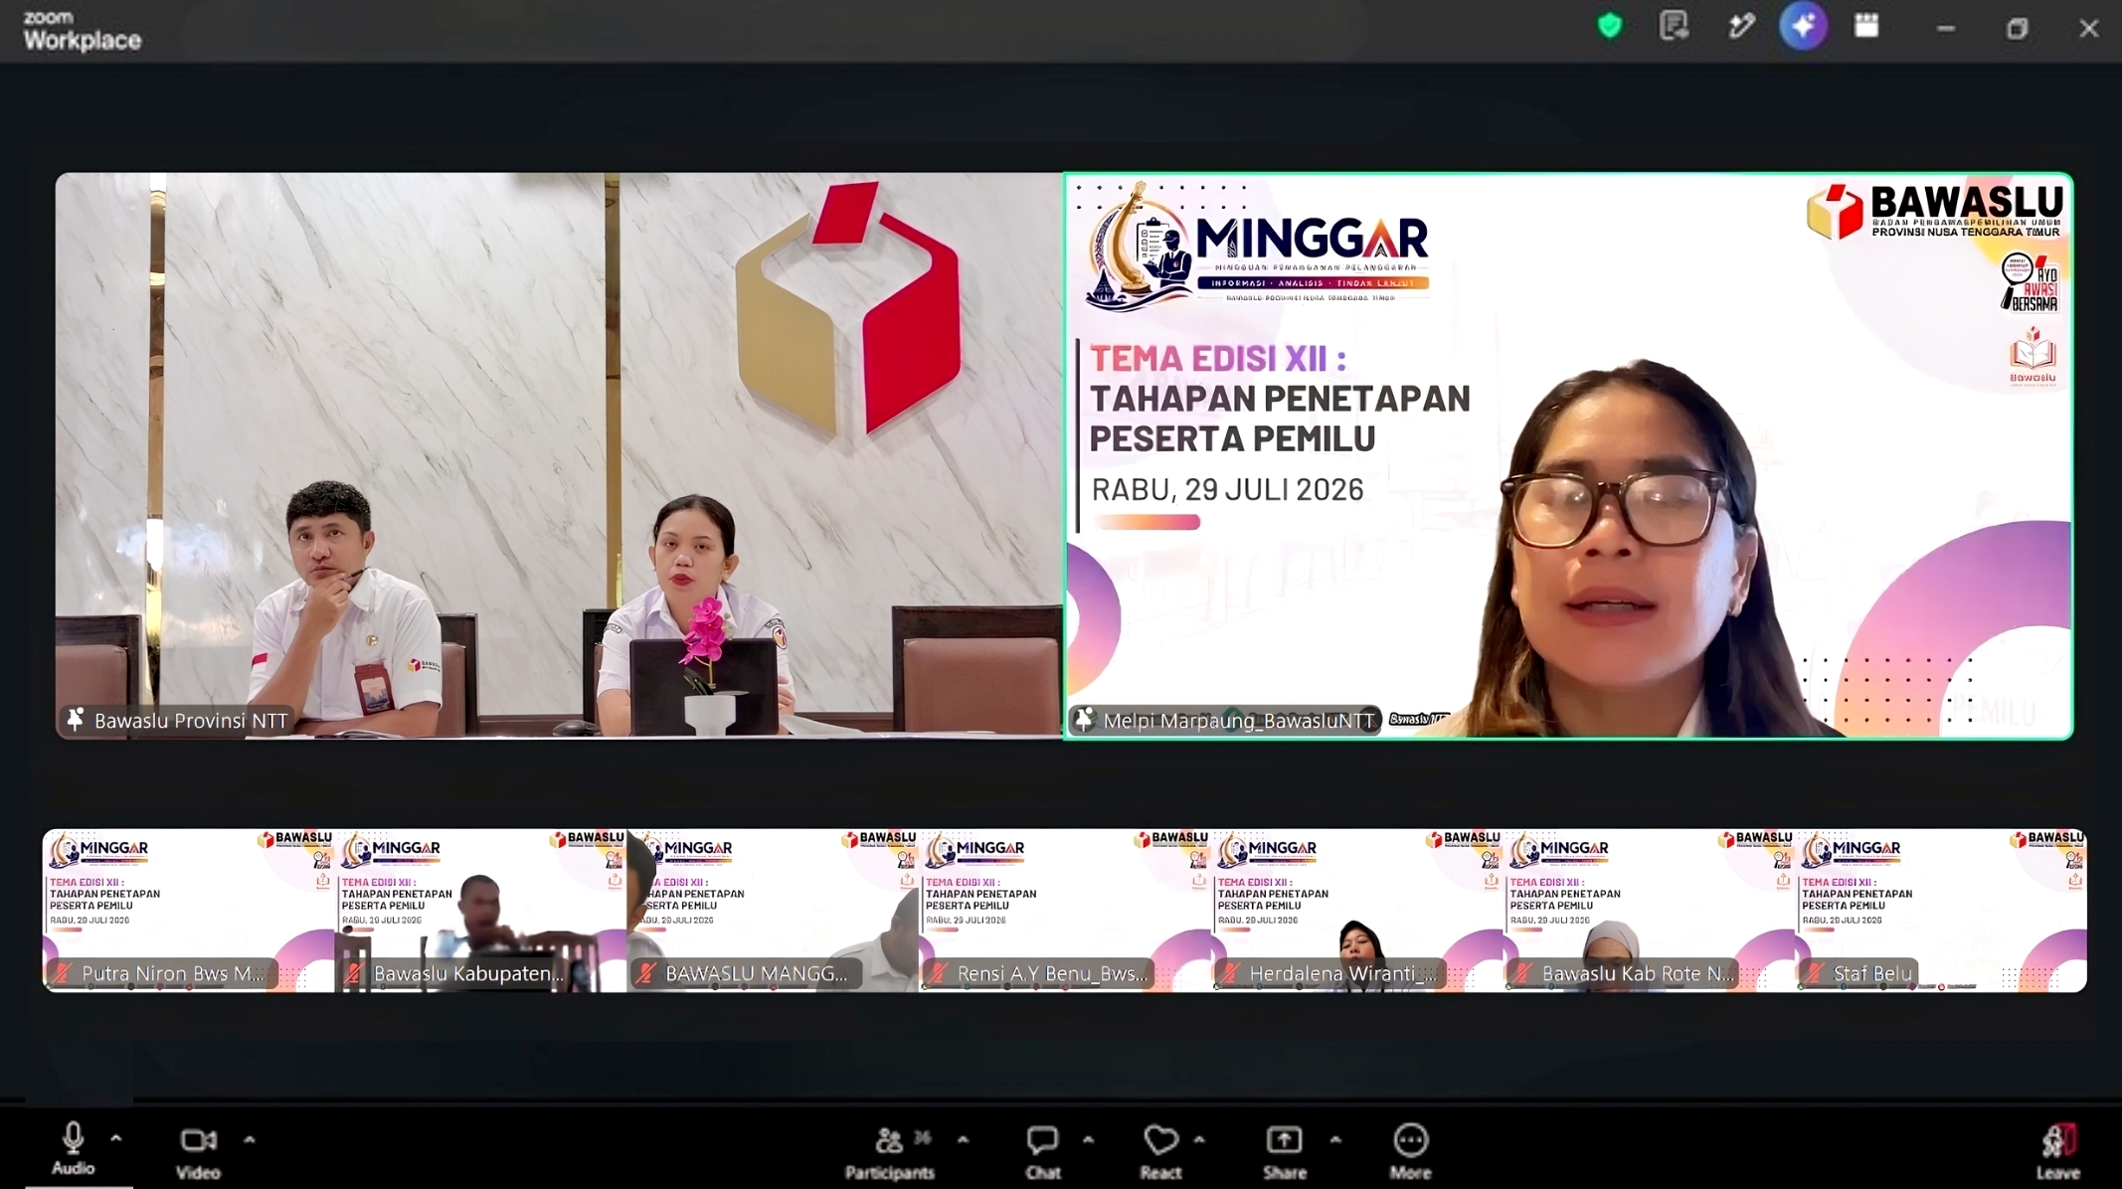
Task: Select the Melpi Marpaung_BawasluNTT video tile
Action: point(1569,455)
